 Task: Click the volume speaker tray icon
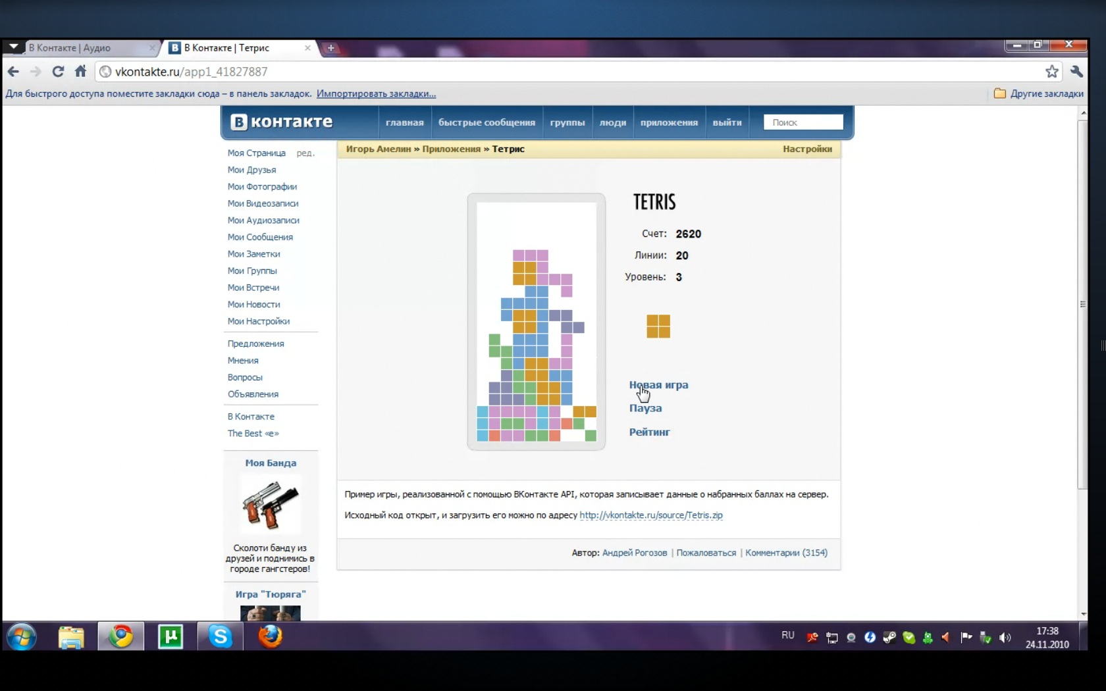(x=1005, y=637)
